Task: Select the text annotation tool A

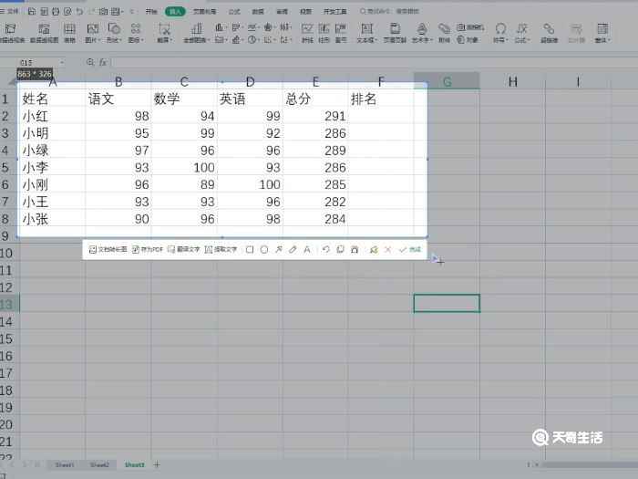Action: point(307,249)
